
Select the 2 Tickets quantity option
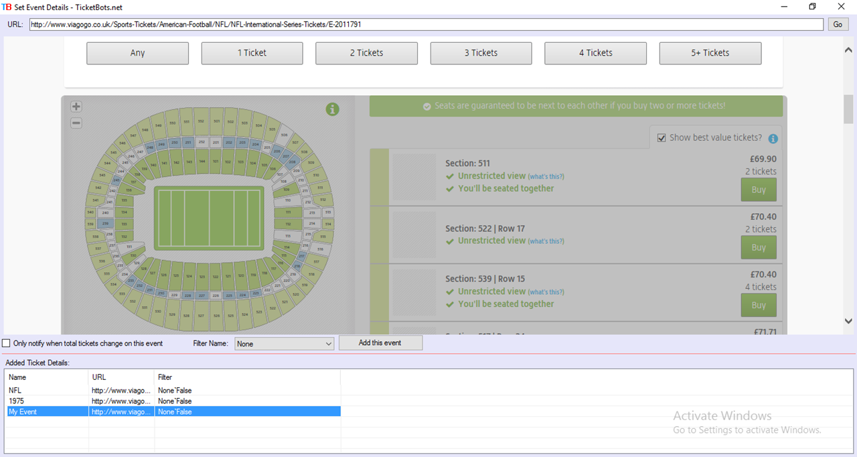tap(366, 53)
